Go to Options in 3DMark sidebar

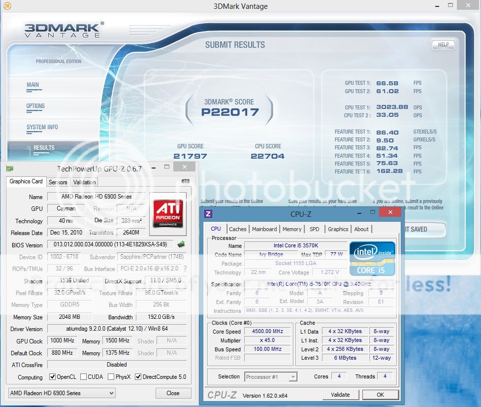pyautogui.click(x=35, y=106)
